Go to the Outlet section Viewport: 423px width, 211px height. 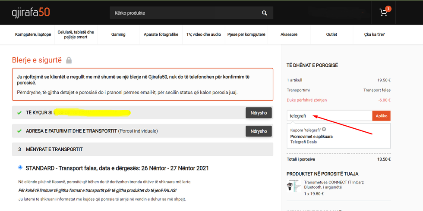[x=331, y=34]
